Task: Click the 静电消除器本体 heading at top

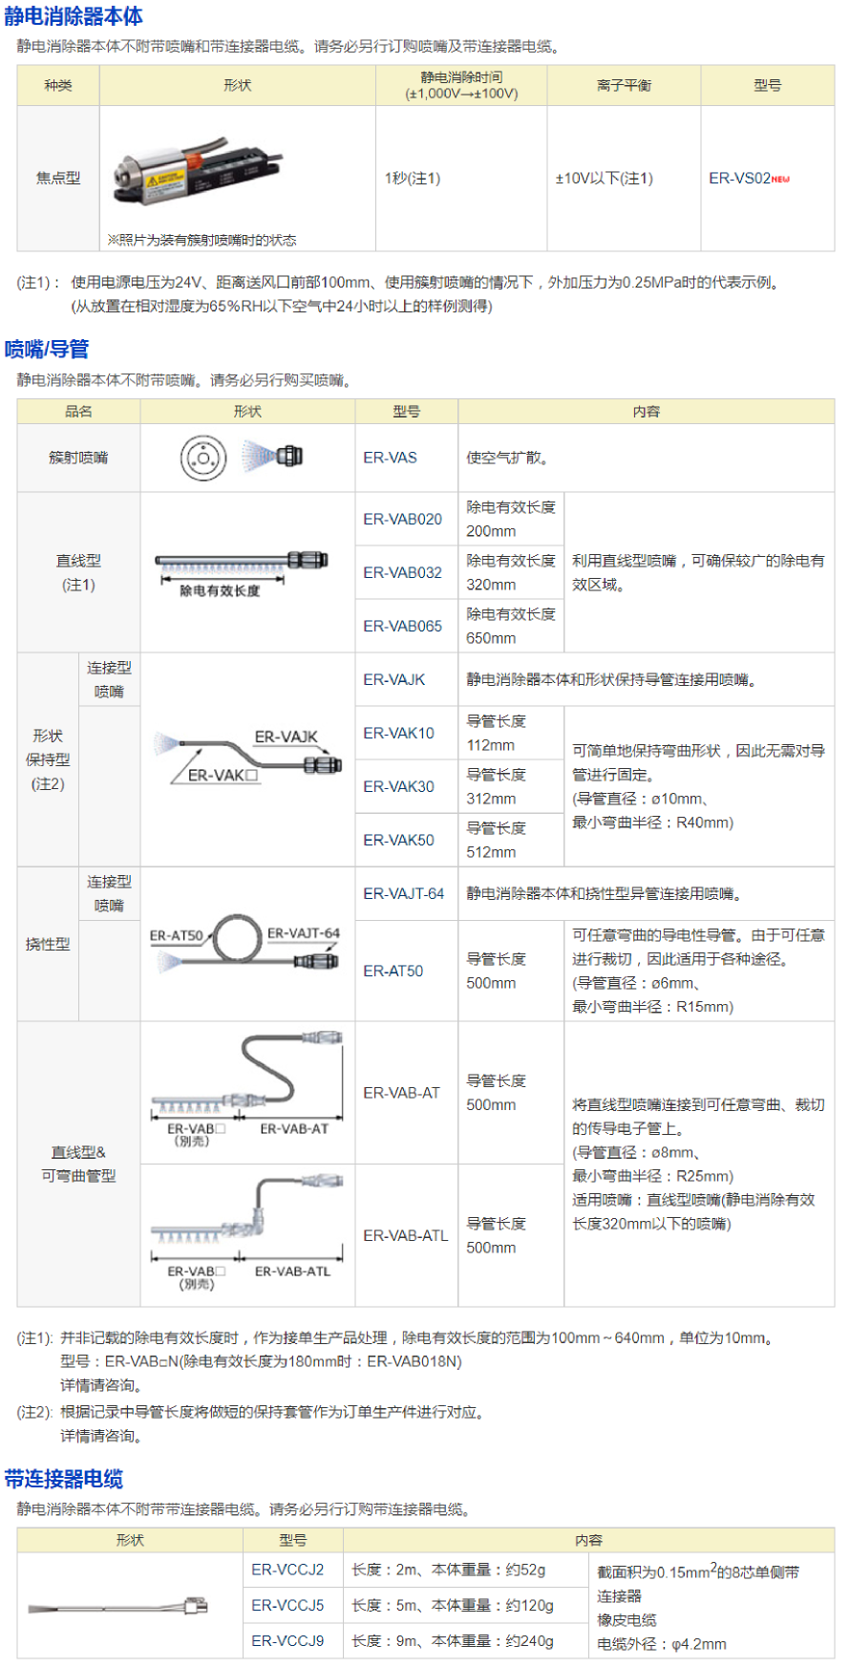Action: click(x=74, y=16)
